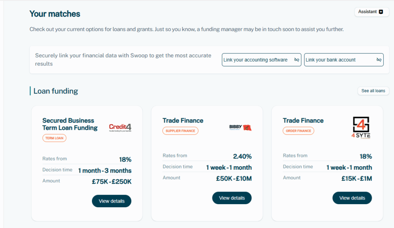
Task: Click the 4Syte lender logo
Action: pyautogui.click(x=361, y=128)
